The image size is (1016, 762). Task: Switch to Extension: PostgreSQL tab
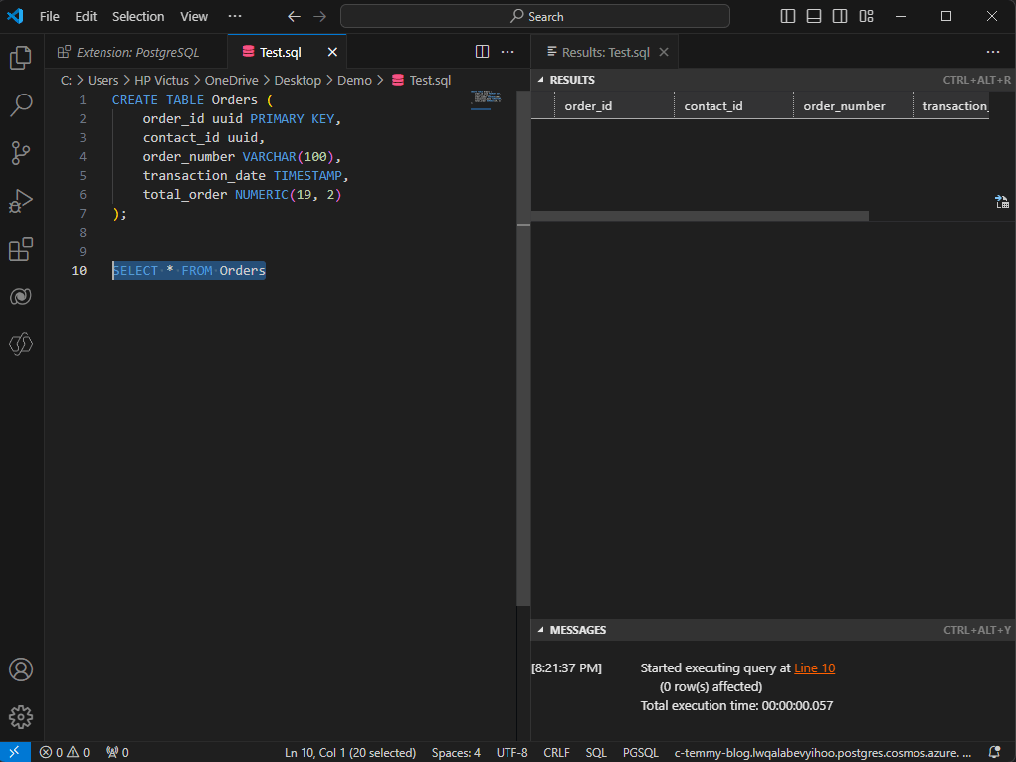136,52
